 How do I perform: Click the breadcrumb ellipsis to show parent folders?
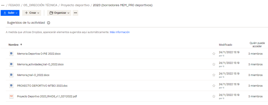tap(3, 5)
